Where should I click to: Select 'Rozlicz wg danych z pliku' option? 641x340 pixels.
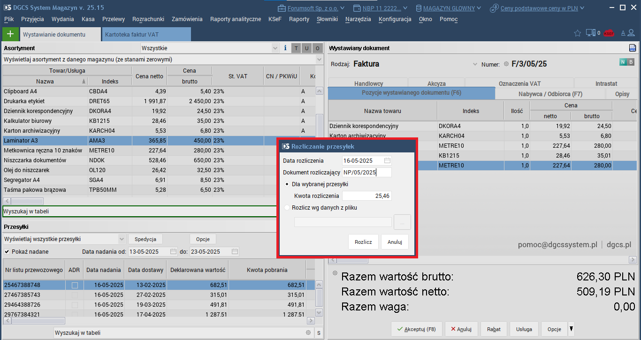coord(288,207)
